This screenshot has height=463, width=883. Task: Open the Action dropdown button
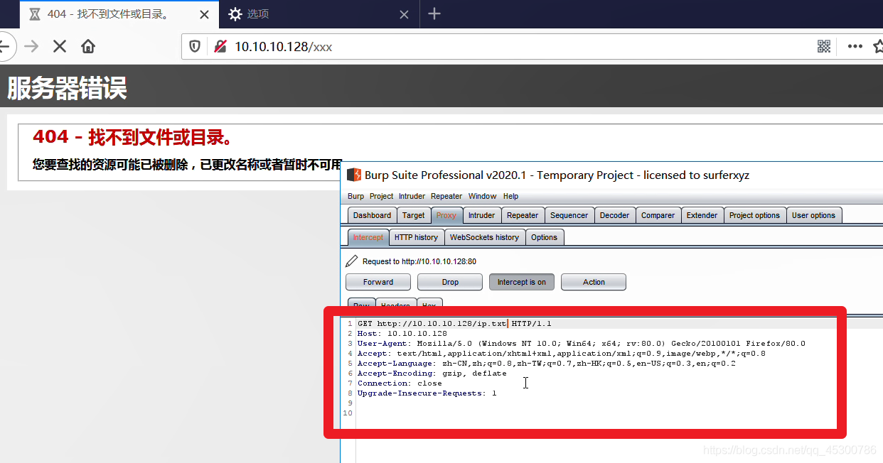coord(594,282)
